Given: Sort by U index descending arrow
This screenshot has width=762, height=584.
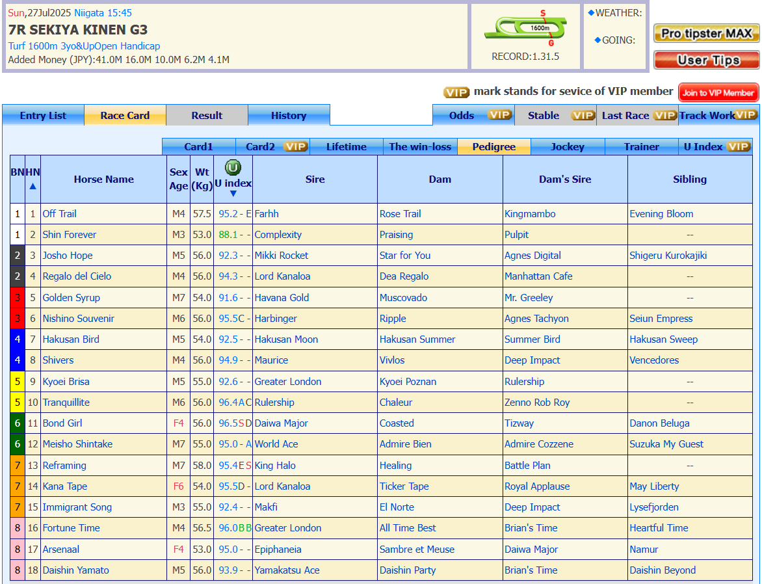Looking at the screenshot, I should click(233, 194).
